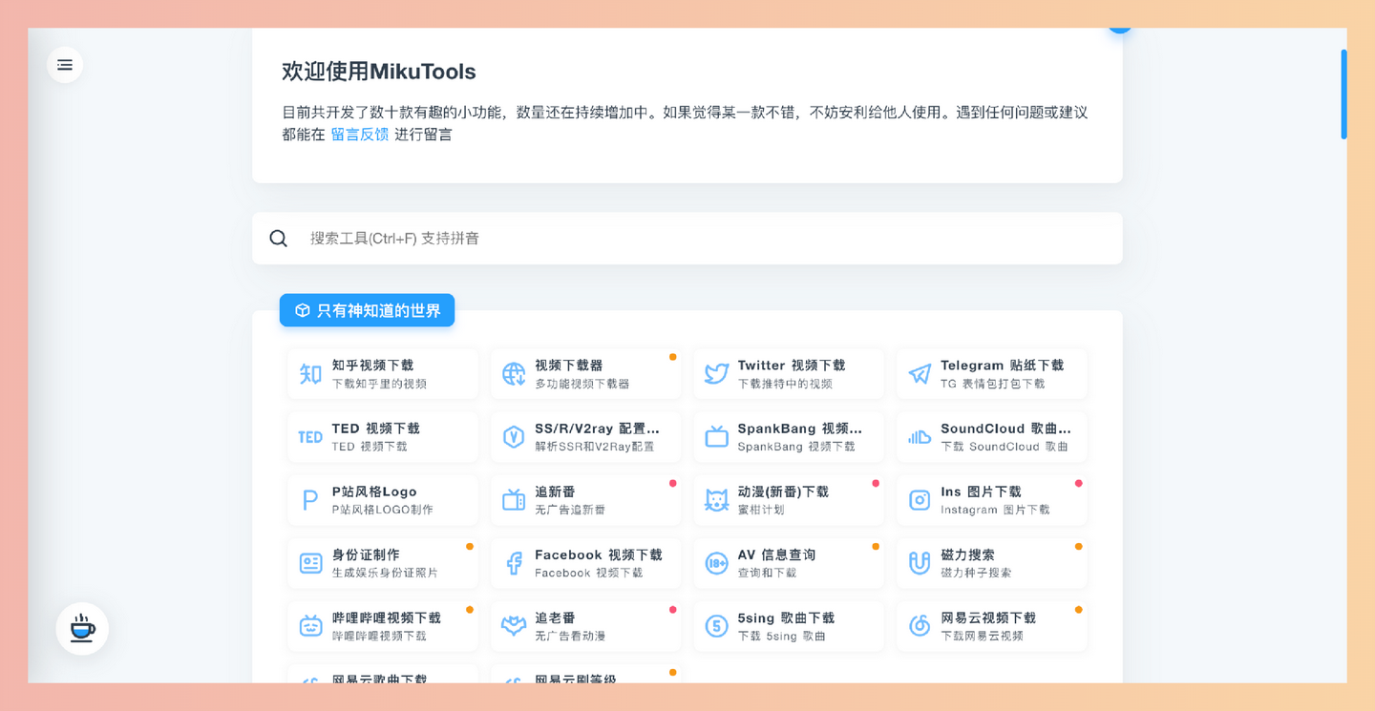Open the SS/R/V2ray 配置 tool
Screen dimensions: 1375x711
586,436
